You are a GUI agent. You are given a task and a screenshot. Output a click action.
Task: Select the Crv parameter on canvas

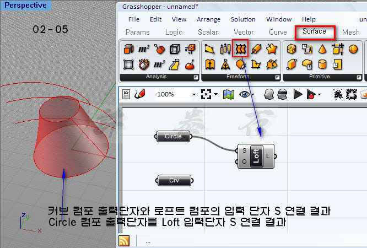coord(174,180)
